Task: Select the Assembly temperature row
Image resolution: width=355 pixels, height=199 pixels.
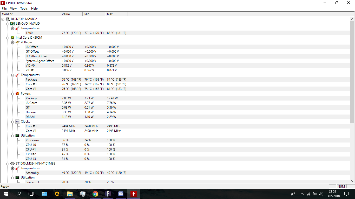Action: [x=175, y=173]
